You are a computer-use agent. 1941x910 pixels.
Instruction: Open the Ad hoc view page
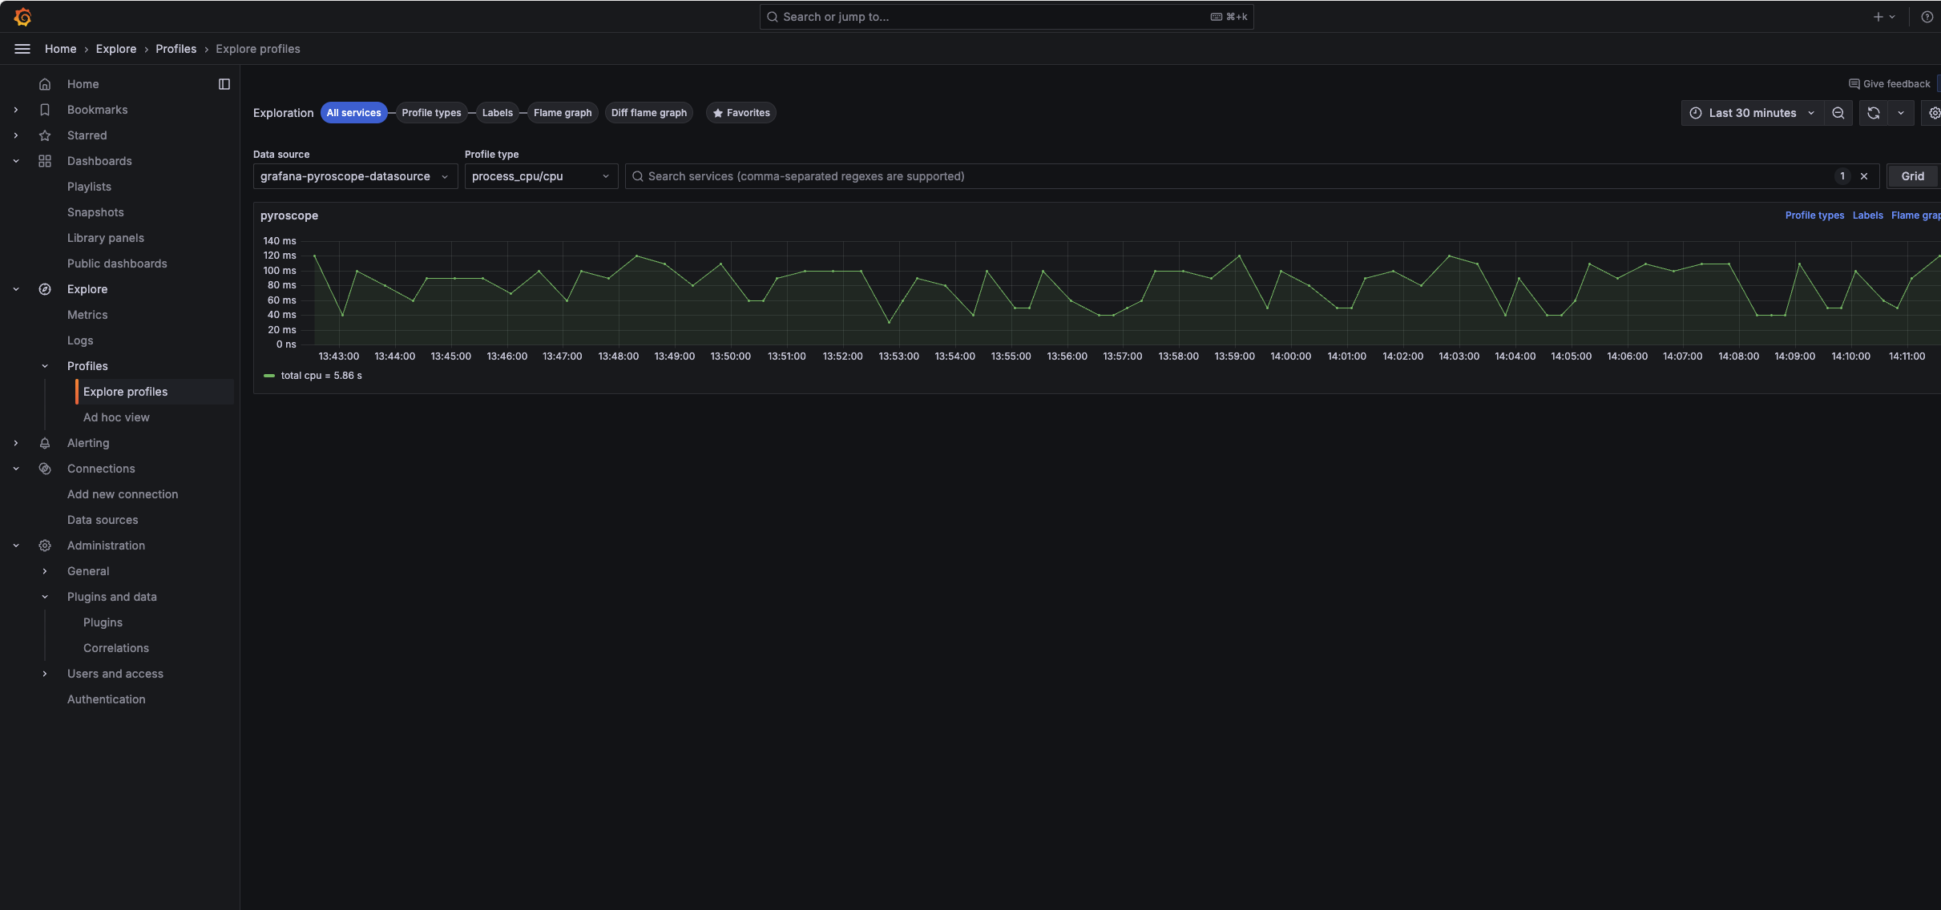tap(116, 417)
